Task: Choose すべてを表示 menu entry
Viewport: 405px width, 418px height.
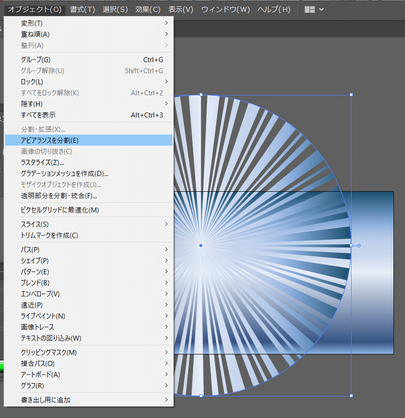Action: pyautogui.click(x=89, y=115)
